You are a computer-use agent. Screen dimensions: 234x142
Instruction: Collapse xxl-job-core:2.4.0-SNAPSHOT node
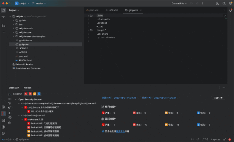click(x=22, y=107)
